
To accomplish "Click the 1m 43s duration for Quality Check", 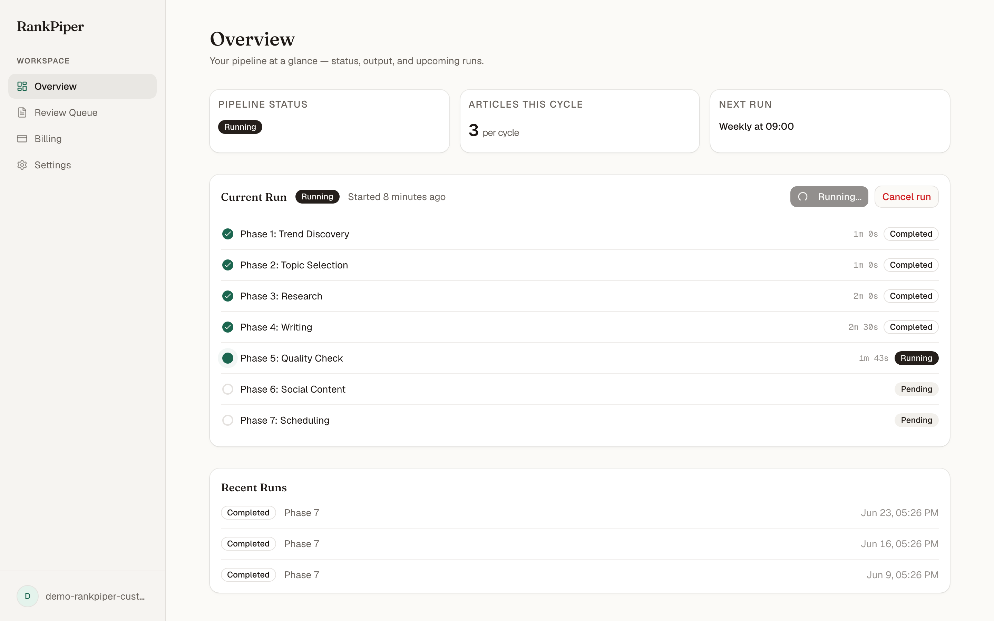I will 874,358.
